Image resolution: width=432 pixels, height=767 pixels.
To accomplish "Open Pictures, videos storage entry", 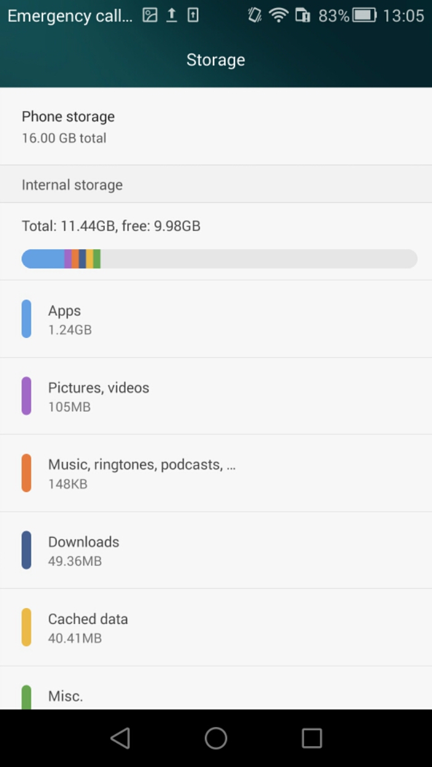I will (x=216, y=396).
